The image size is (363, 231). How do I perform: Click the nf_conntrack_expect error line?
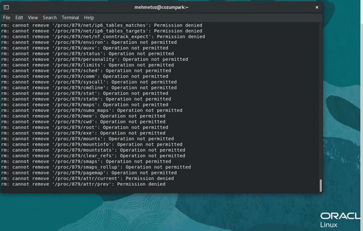coord(103,37)
